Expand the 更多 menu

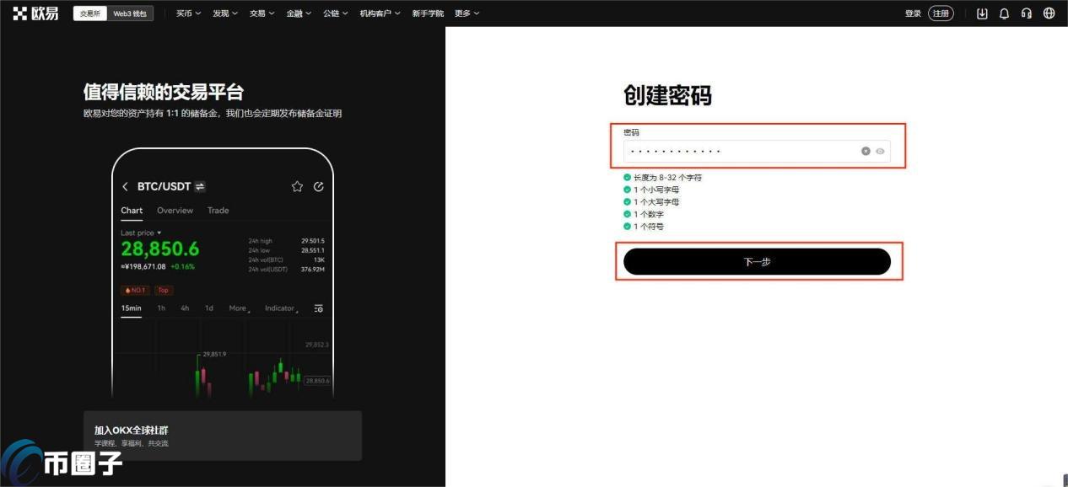click(467, 13)
